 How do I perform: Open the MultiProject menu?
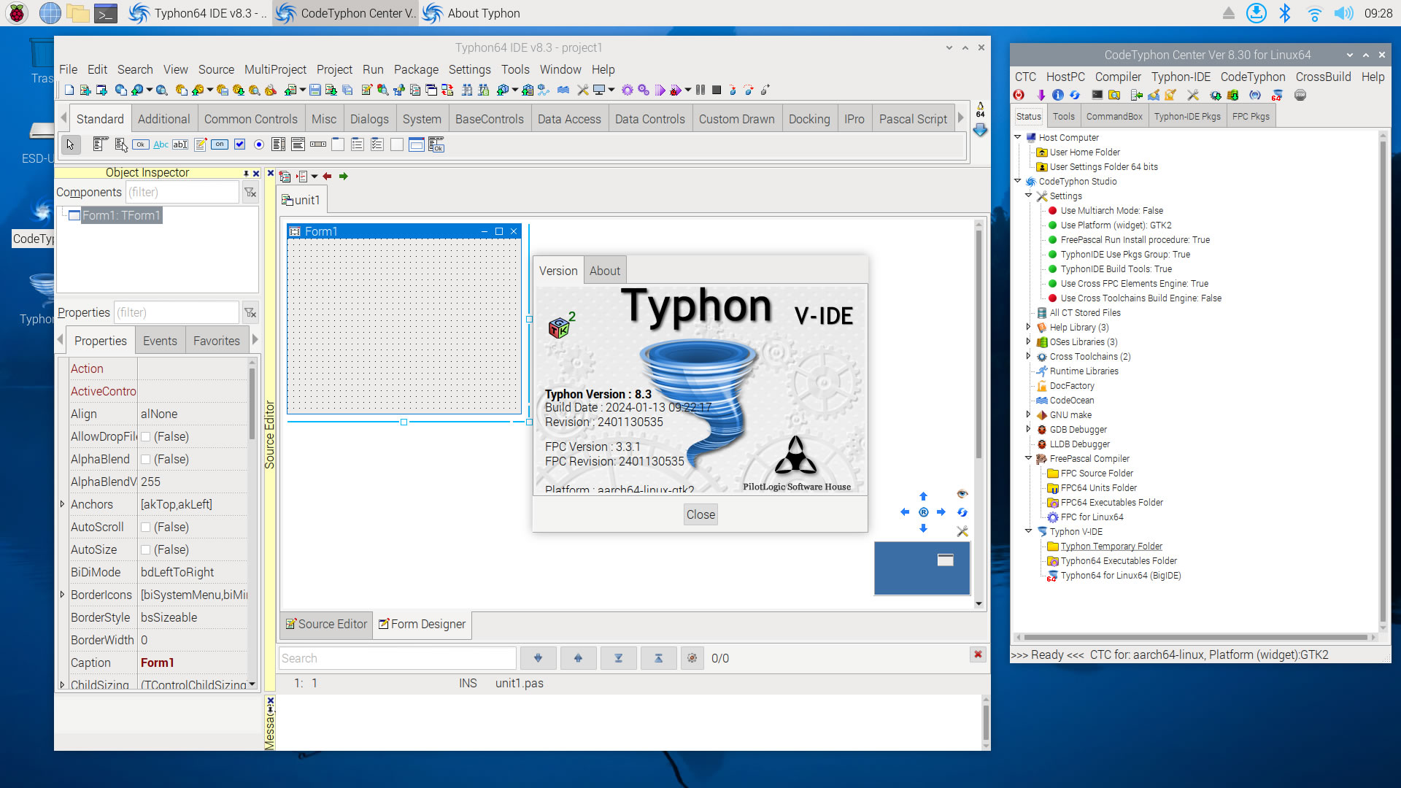(275, 69)
